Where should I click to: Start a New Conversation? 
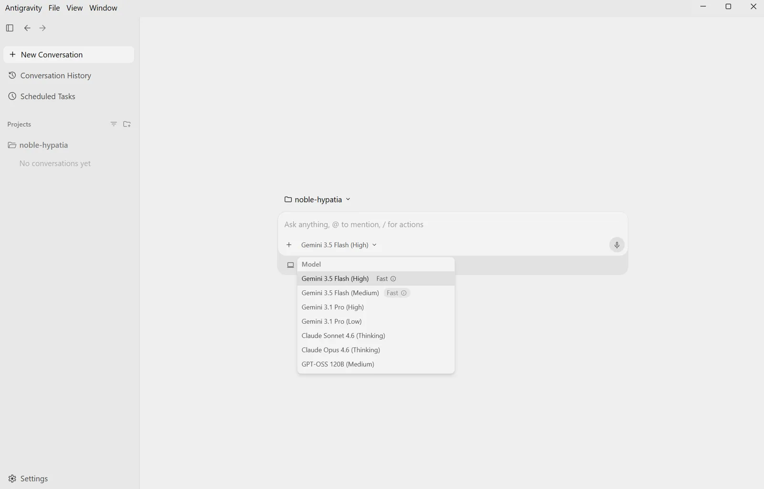[x=69, y=54]
